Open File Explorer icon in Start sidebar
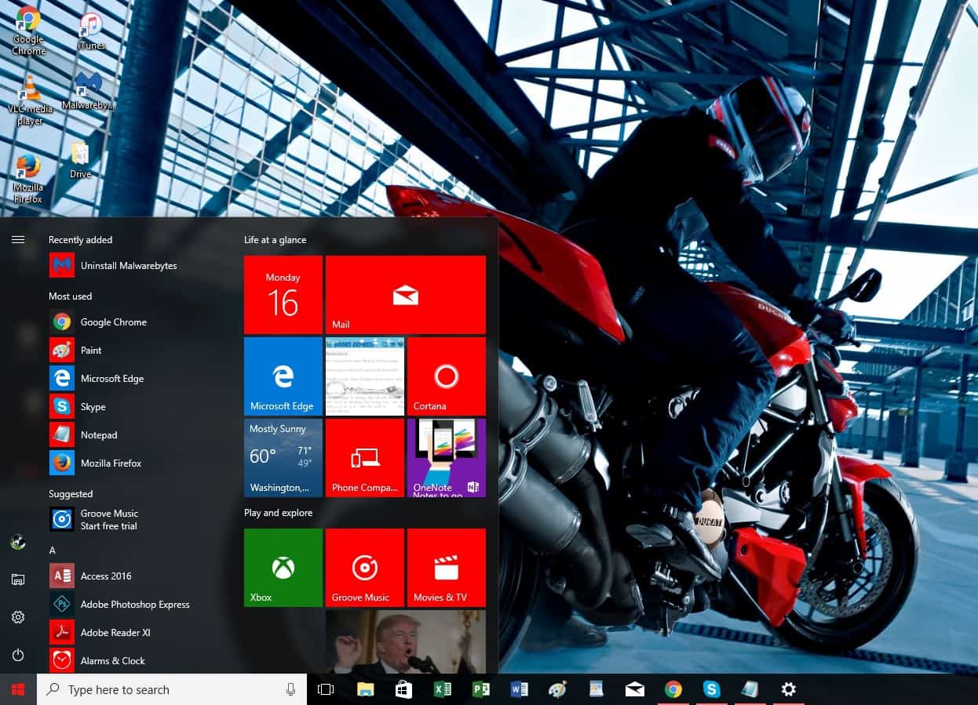This screenshot has width=978, height=705. pos(18,580)
